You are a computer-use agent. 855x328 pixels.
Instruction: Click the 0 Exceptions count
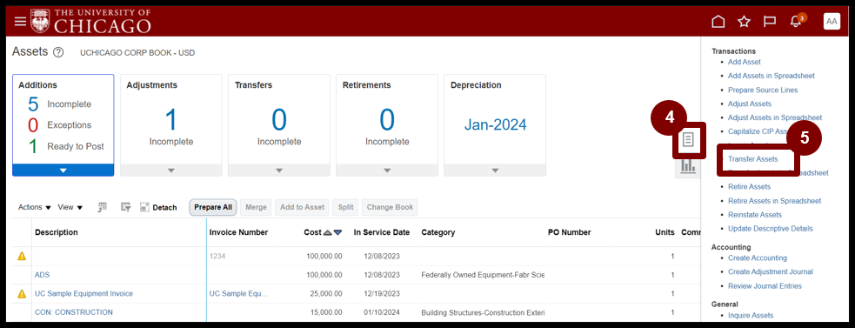tap(33, 125)
